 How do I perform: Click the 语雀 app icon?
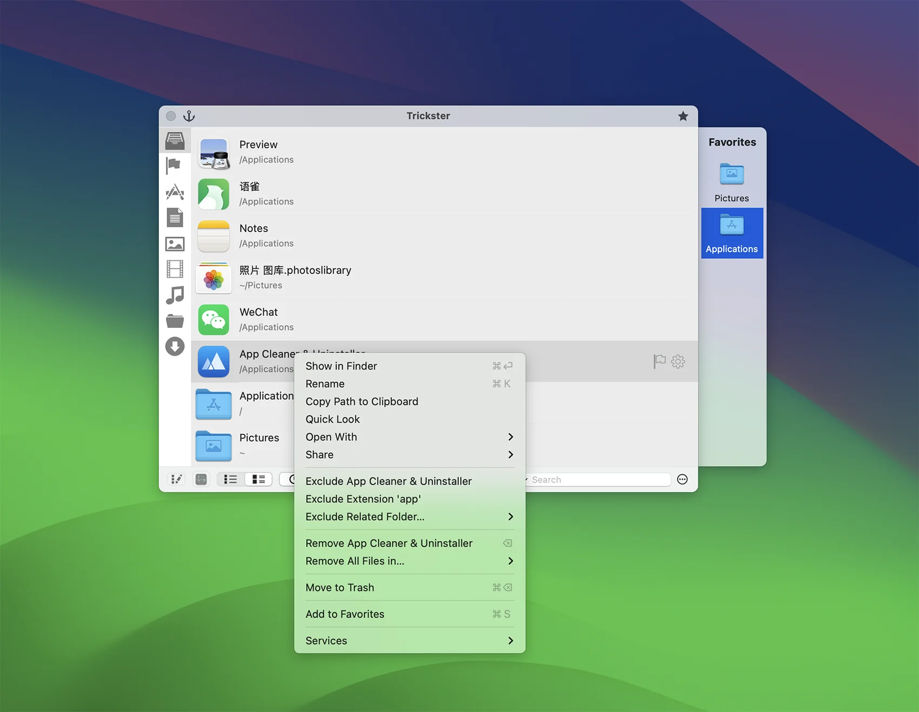pyautogui.click(x=214, y=194)
